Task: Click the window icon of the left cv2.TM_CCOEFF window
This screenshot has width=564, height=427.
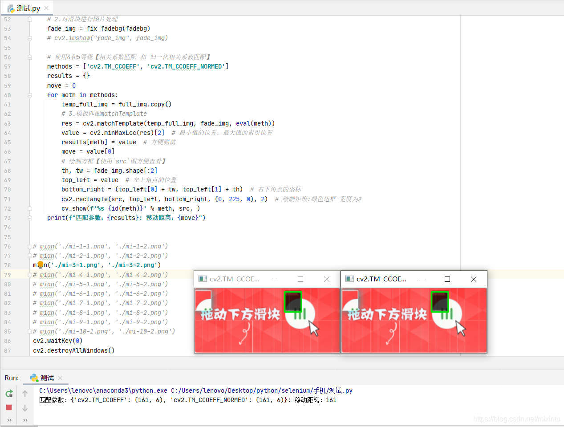Action: [x=203, y=279]
